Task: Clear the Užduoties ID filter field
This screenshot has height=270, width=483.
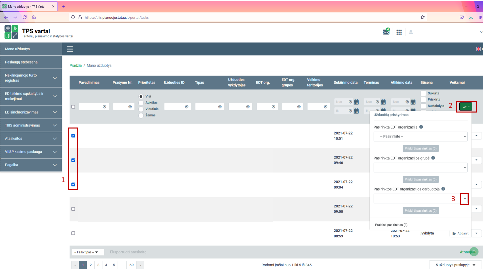Action: 187,107
